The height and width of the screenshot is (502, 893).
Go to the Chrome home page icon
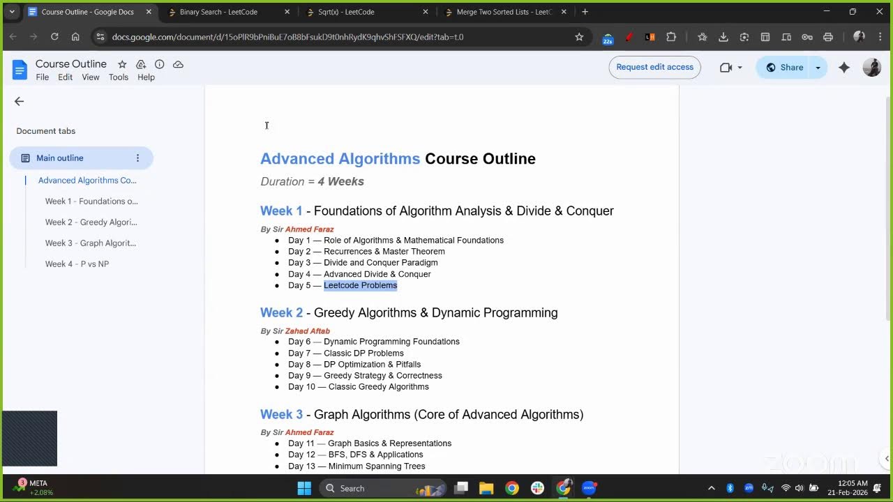pyautogui.click(x=75, y=37)
